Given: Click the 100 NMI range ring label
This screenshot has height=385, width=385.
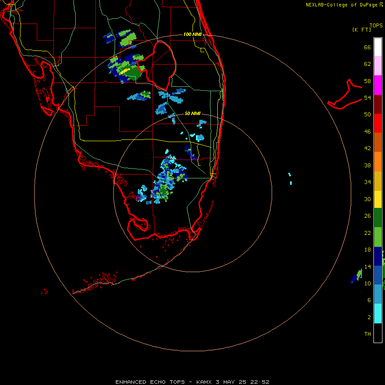Looking at the screenshot, I should coord(192,34).
